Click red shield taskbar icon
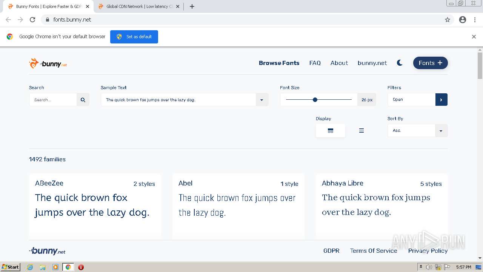Viewport: 483px width, 272px height. [x=81, y=267]
